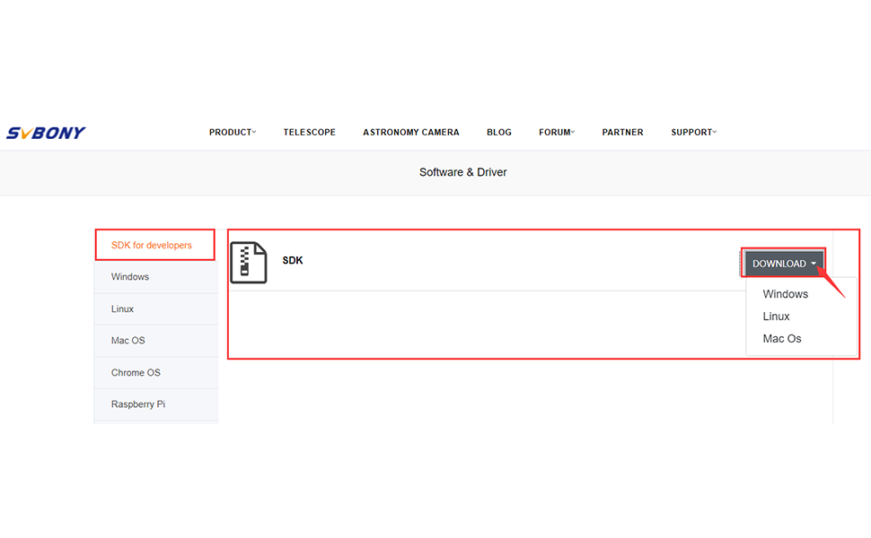Choose Linux from the download dropdown list
The image size is (871, 538).
coord(776,317)
